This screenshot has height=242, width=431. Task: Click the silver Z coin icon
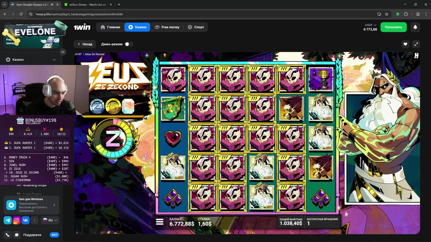97,106
